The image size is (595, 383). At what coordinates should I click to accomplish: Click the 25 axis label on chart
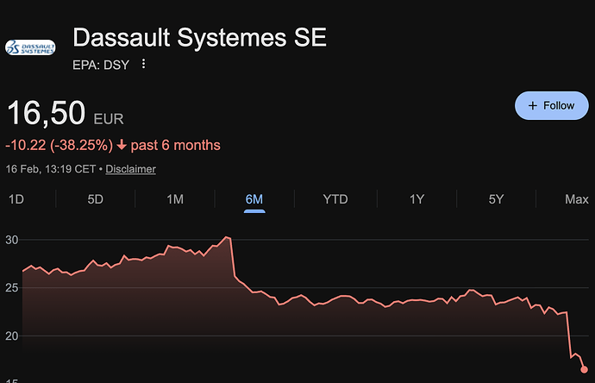click(x=12, y=288)
